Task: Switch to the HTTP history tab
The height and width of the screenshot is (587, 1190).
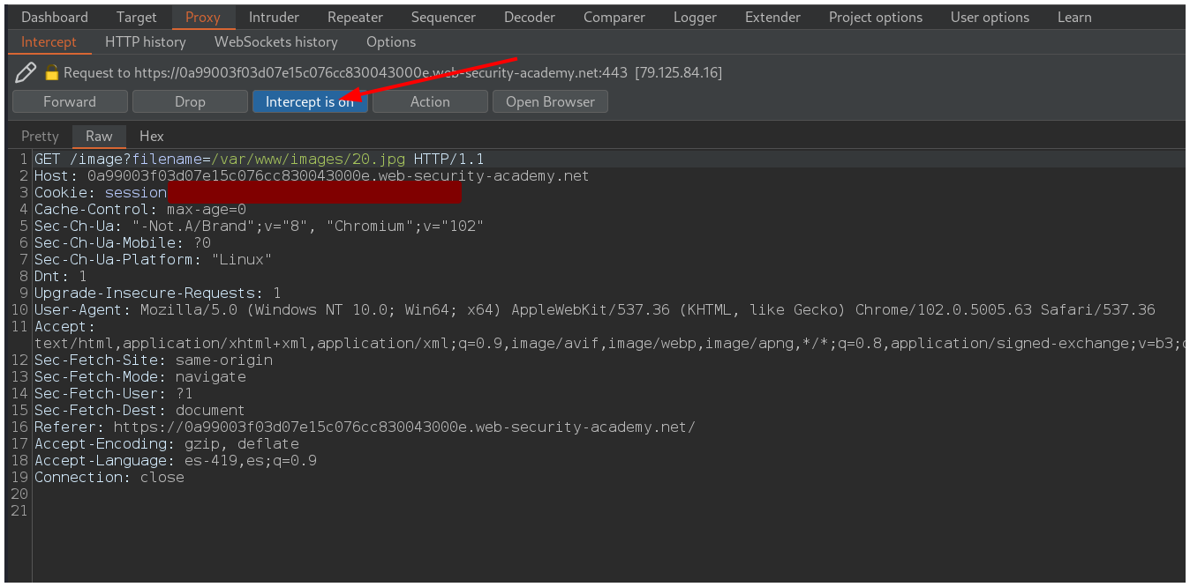Action: coord(145,41)
